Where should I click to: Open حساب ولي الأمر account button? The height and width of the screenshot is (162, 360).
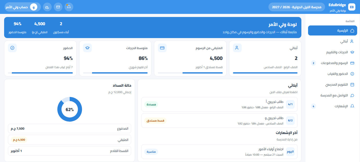tap(23, 7)
